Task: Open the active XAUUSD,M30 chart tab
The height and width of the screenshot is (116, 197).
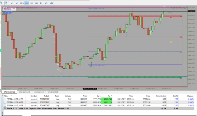Action: 9,92
